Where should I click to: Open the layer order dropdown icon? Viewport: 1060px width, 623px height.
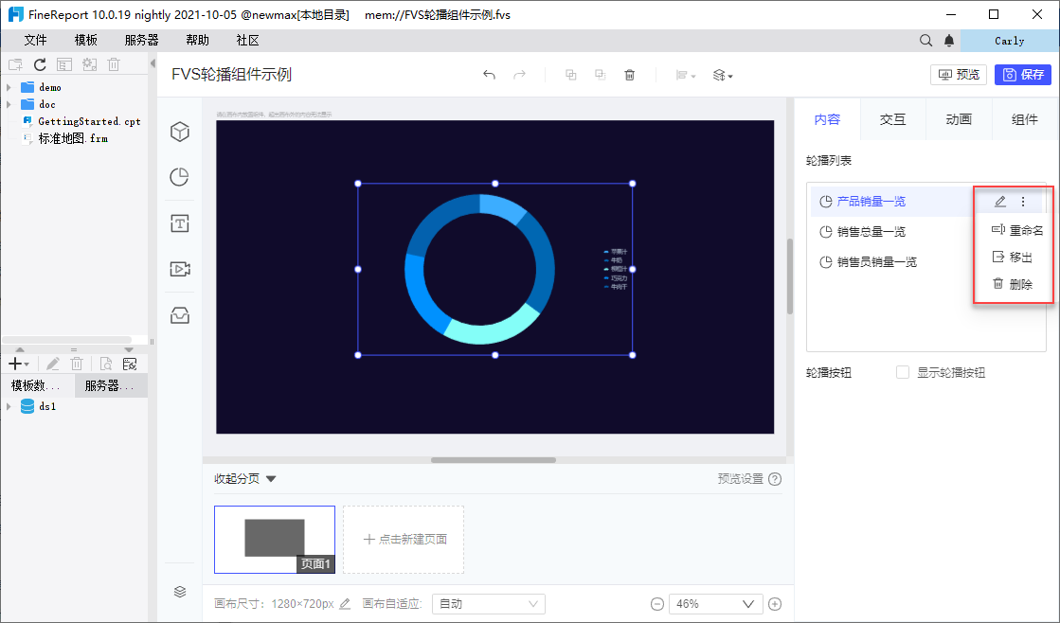click(723, 75)
